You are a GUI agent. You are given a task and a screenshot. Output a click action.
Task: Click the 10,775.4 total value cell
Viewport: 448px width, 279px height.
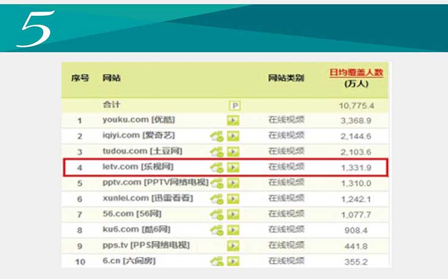[x=356, y=106]
